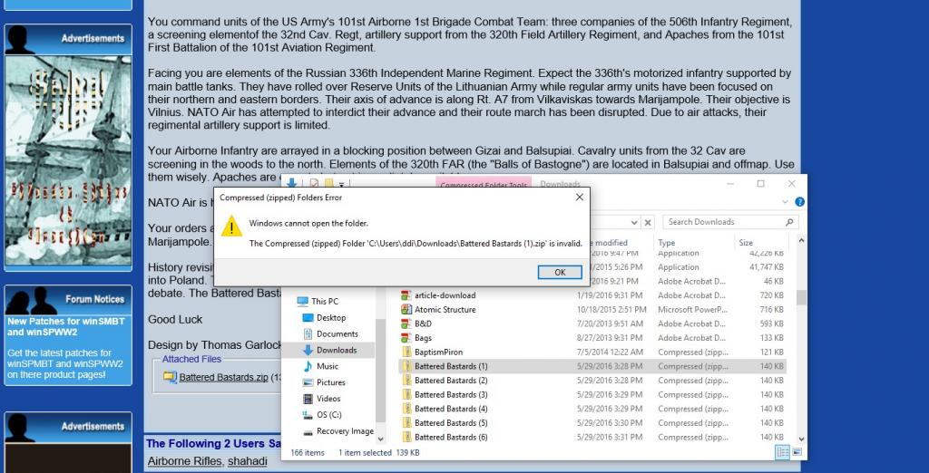Collapse the Explorer ribbon chevron
Image resolution: width=929 pixels, height=473 pixels.
click(x=787, y=202)
